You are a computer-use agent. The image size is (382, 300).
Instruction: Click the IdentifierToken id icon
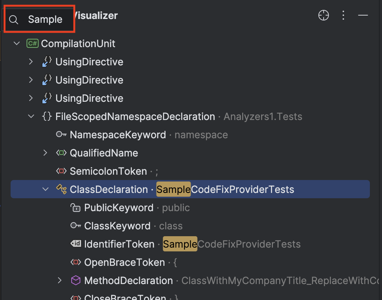(75, 244)
